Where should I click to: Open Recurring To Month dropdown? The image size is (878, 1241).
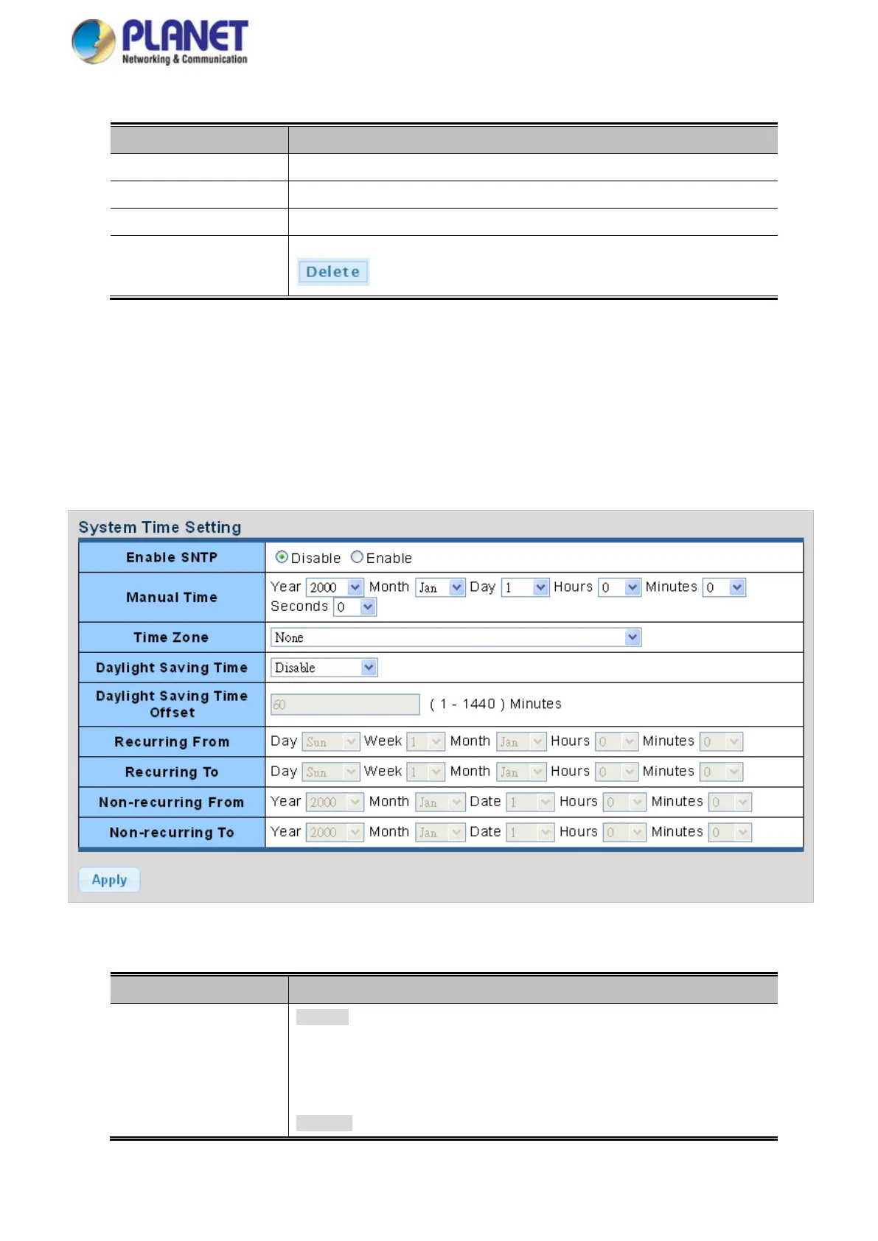pos(521,772)
